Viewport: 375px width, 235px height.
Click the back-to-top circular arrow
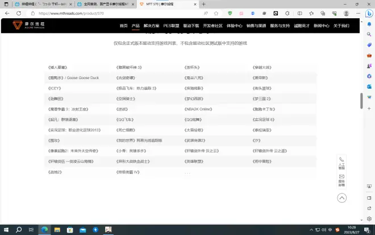tap(341, 198)
